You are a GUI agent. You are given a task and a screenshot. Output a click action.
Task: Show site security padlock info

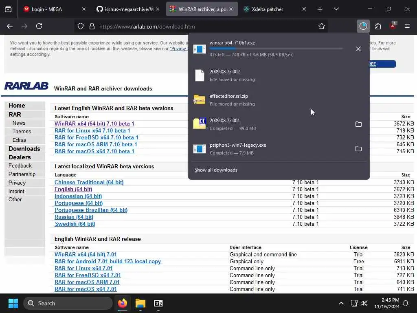(x=92, y=26)
